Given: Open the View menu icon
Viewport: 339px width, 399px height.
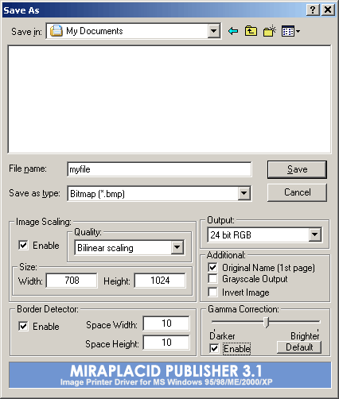Looking at the screenshot, I should point(290,31).
